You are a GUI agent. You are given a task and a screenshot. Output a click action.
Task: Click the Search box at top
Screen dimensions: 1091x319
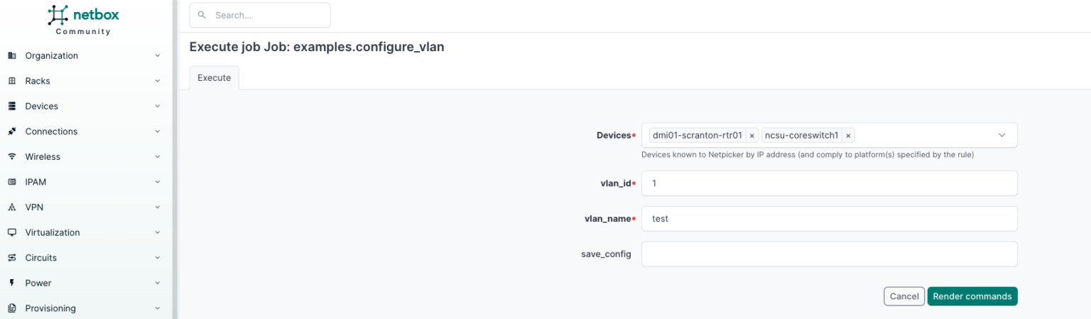click(x=260, y=15)
